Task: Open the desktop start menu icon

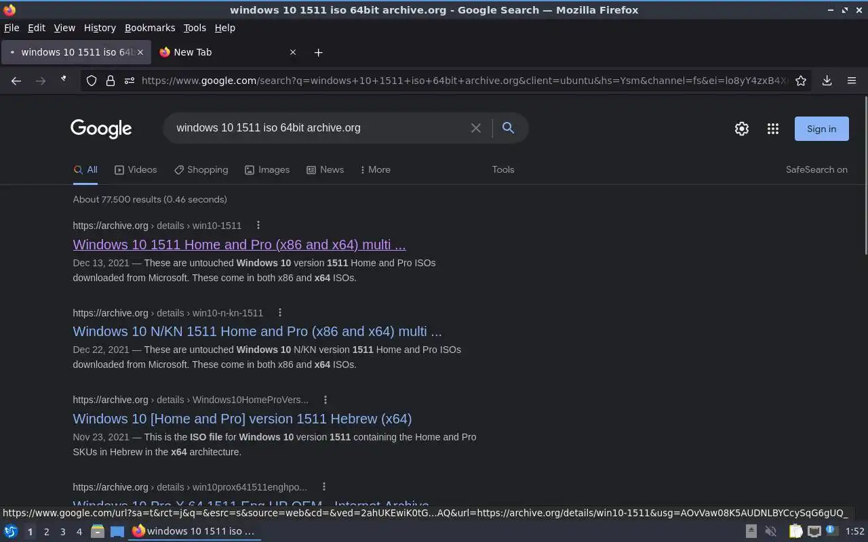Action: tap(10, 531)
